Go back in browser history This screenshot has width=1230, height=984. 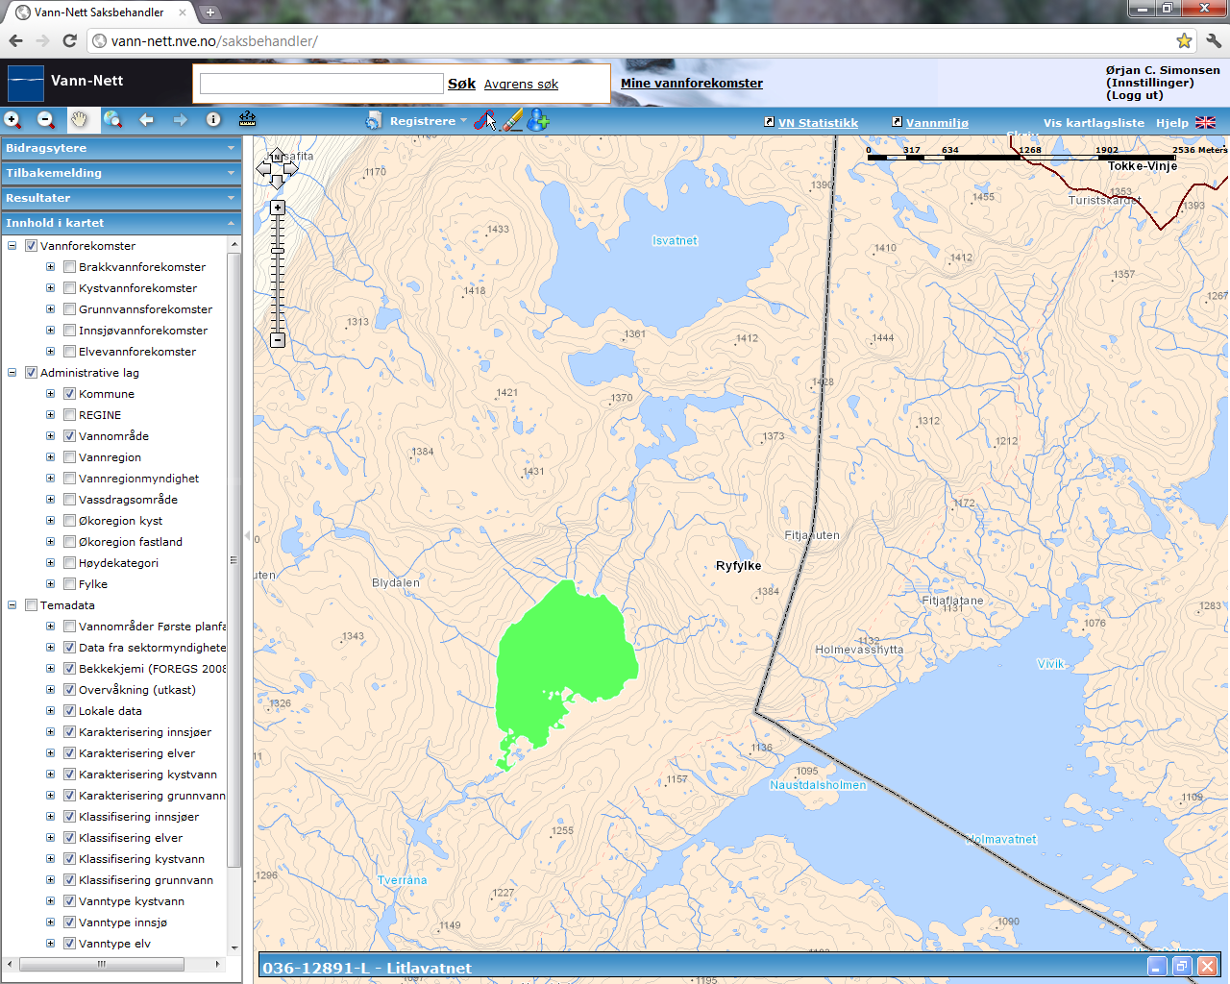point(15,40)
